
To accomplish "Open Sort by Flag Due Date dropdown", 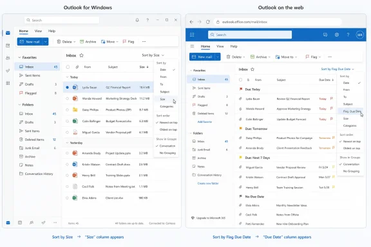I will coord(338,69).
